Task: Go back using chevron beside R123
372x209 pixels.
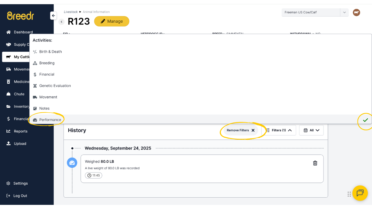Action: (62, 22)
